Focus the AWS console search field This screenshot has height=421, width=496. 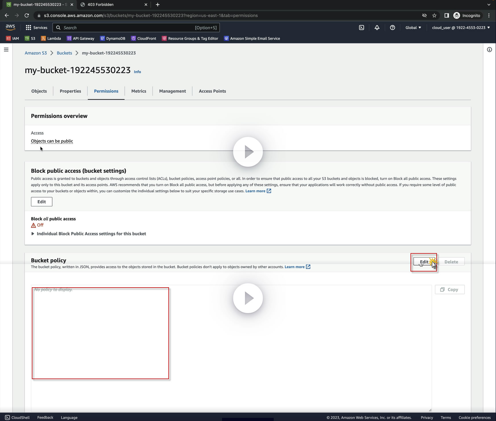tap(136, 28)
